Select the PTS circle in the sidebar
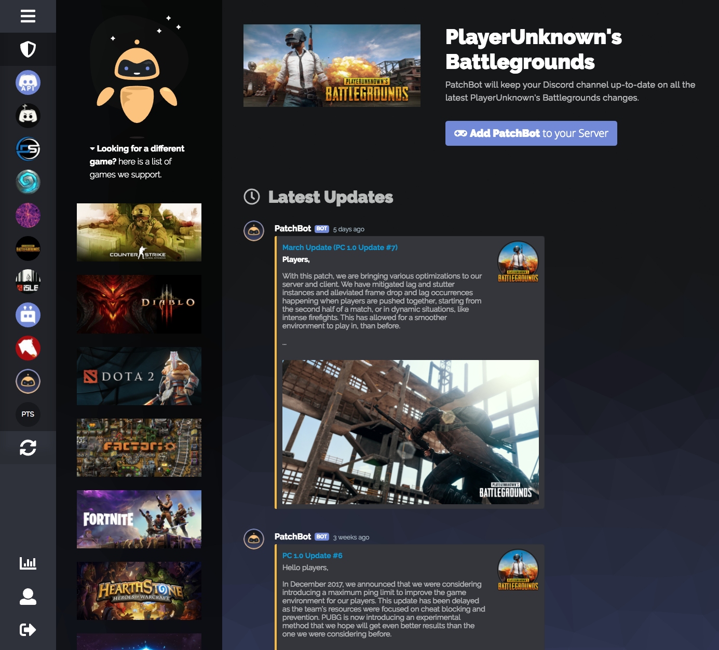 coord(28,414)
